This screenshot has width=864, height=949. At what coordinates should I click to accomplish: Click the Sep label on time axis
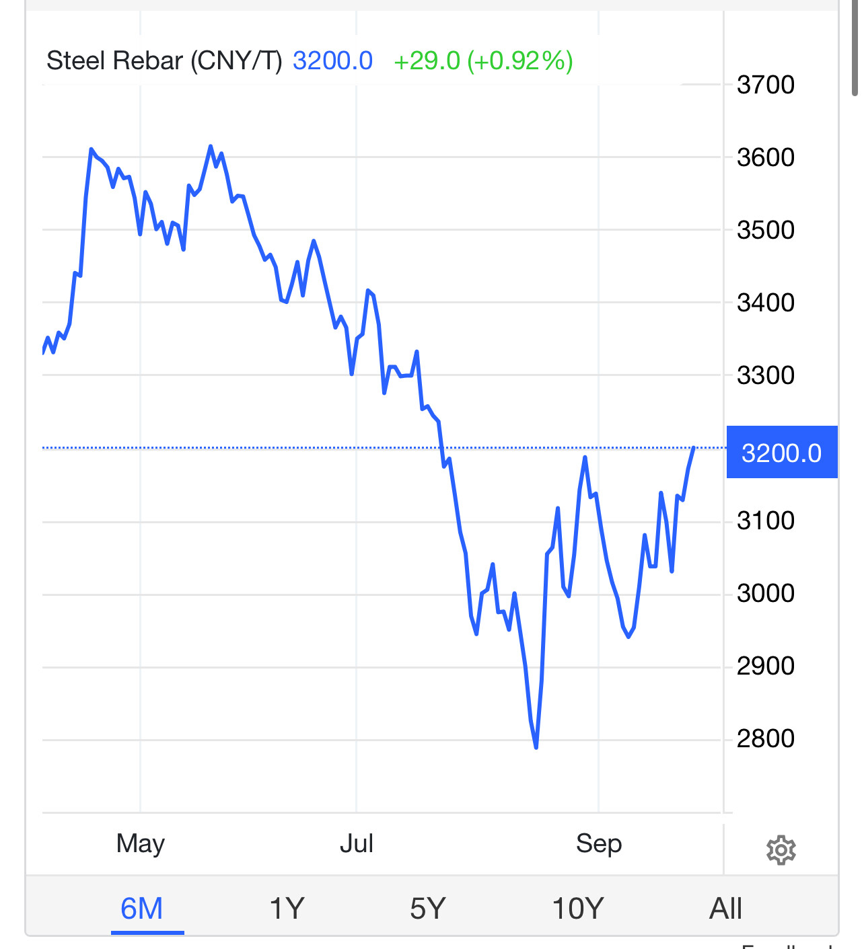(x=599, y=843)
